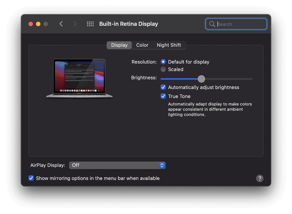292x214 pixels.
Task: Open the AirPlay Display dropdown
Action: (117, 165)
